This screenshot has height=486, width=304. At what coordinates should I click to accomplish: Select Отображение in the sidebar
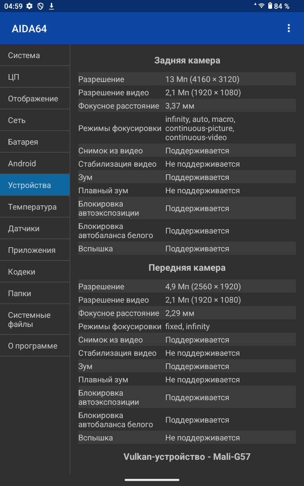[35, 99]
